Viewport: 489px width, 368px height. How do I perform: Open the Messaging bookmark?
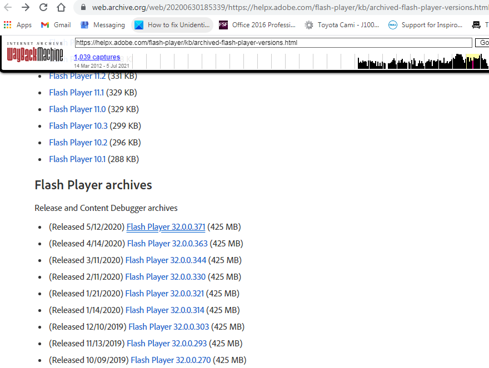click(103, 25)
